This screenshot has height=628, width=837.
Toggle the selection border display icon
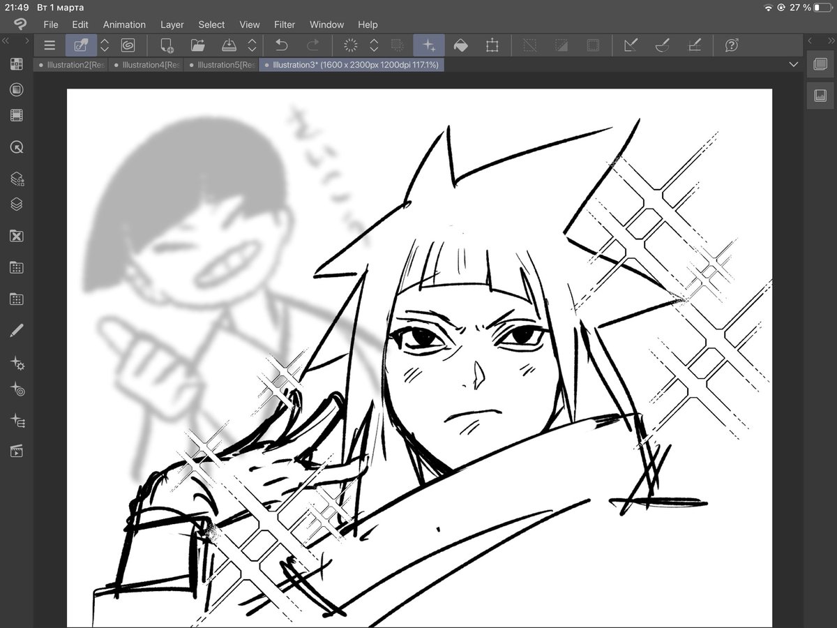pyautogui.click(x=593, y=45)
